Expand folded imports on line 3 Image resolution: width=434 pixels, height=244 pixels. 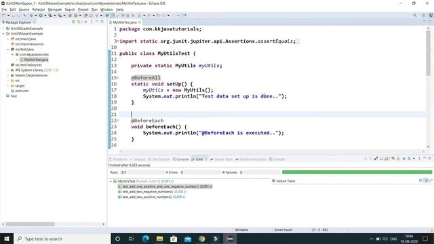point(118,41)
